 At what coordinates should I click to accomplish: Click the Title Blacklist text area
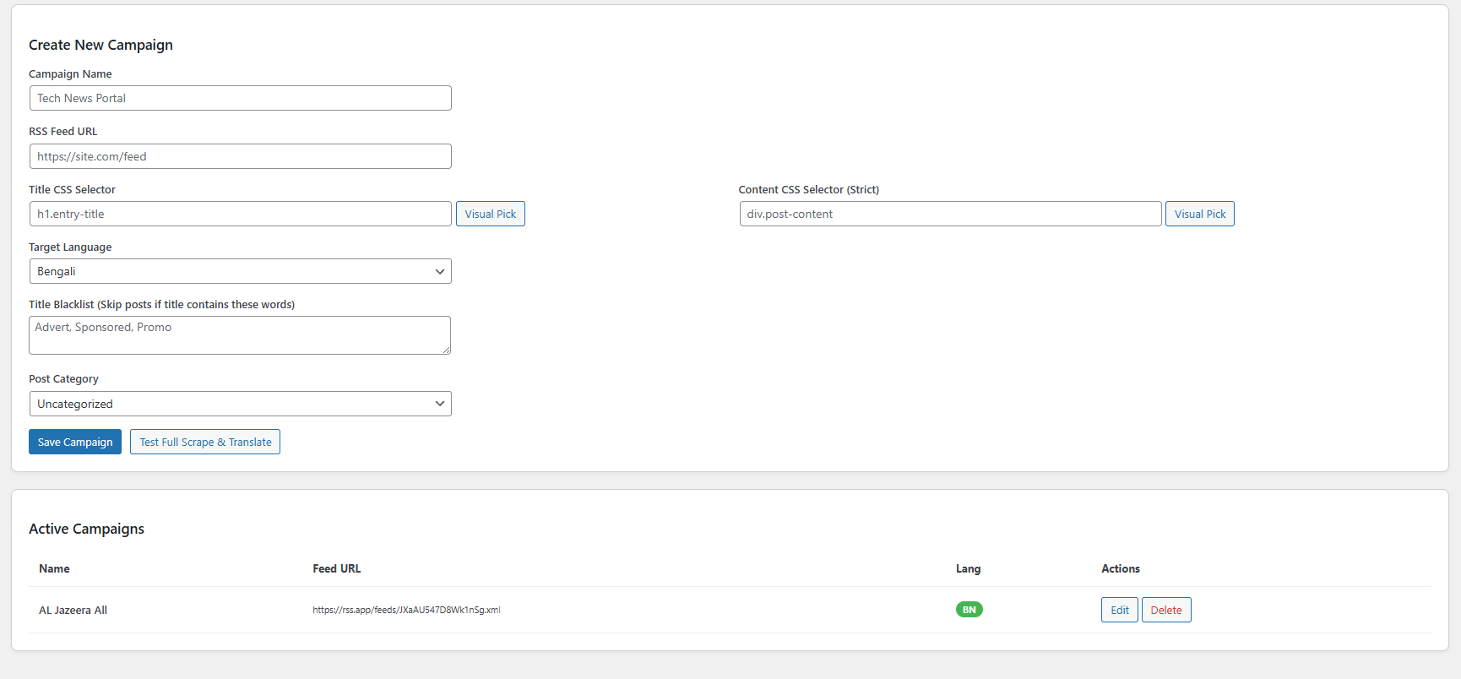tap(240, 334)
